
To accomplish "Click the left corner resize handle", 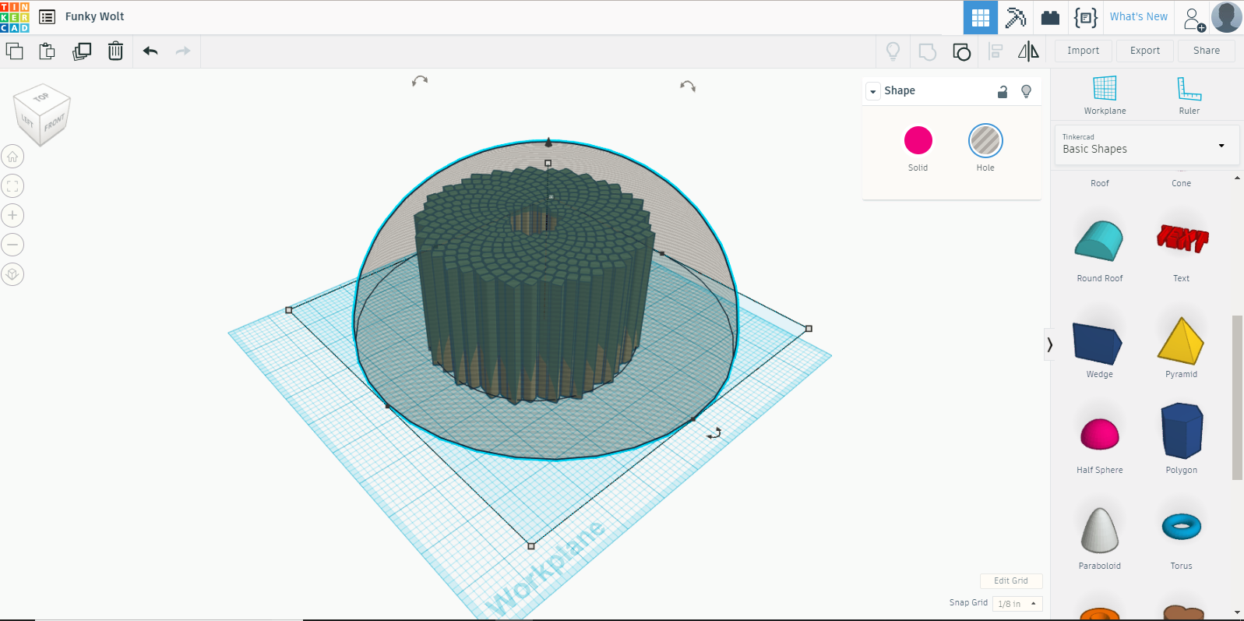I will 289,310.
